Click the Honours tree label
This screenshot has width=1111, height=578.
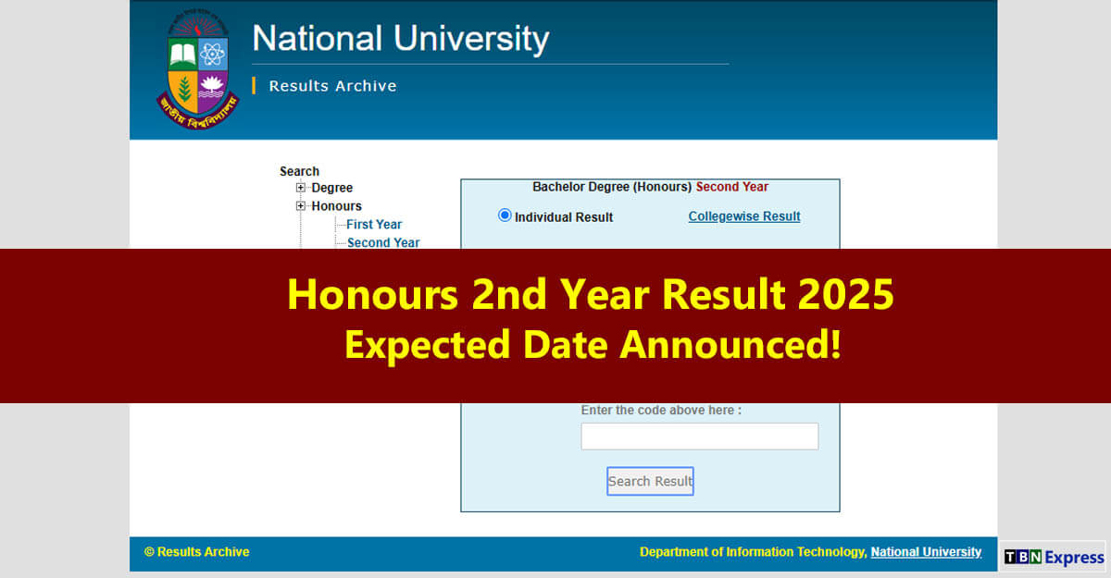click(x=336, y=206)
